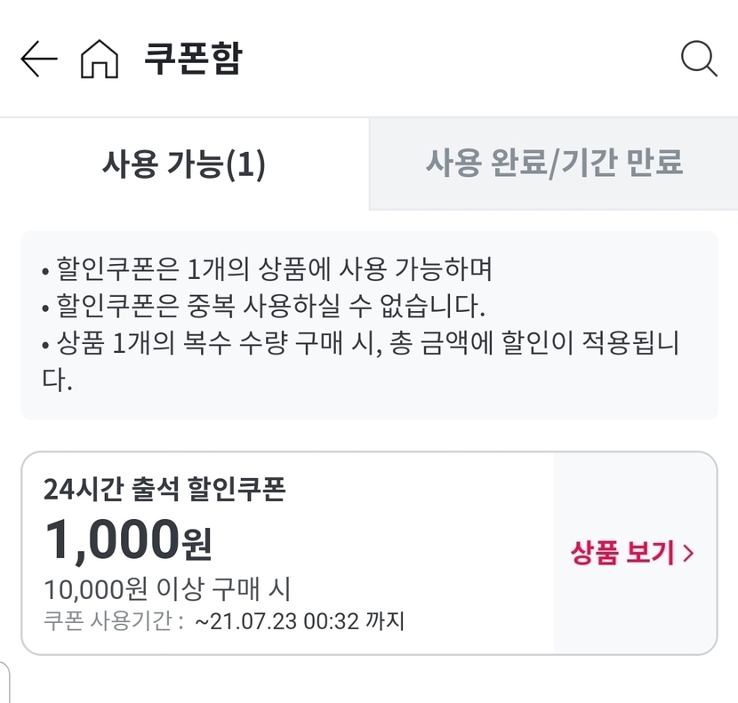Go to home via house icon

click(x=99, y=60)
